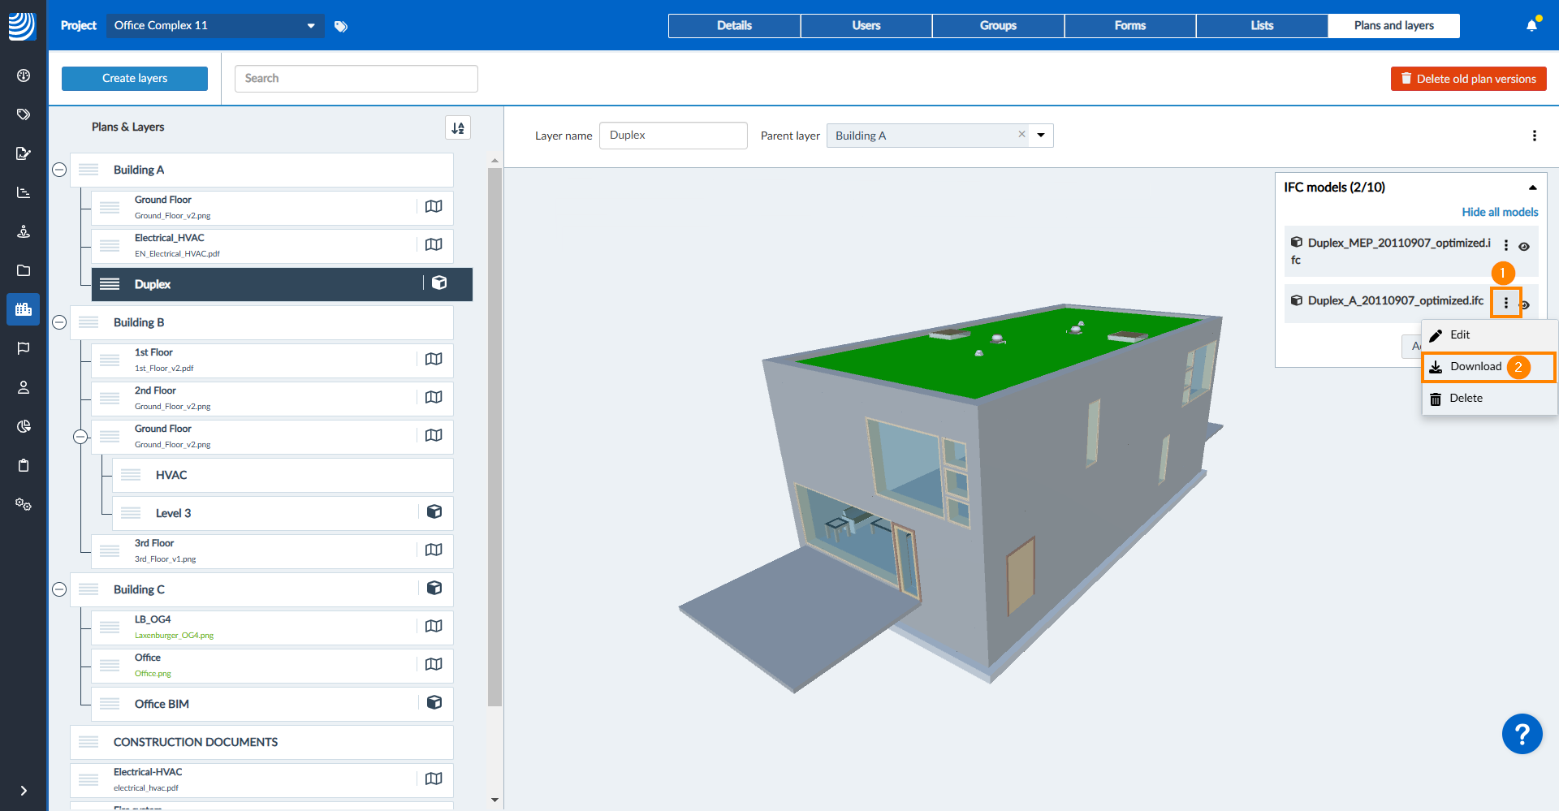Image resolution: width=1559 pixels, height=811 pixels.
Task: Click the Create layers button
Action: pos(135,79)
